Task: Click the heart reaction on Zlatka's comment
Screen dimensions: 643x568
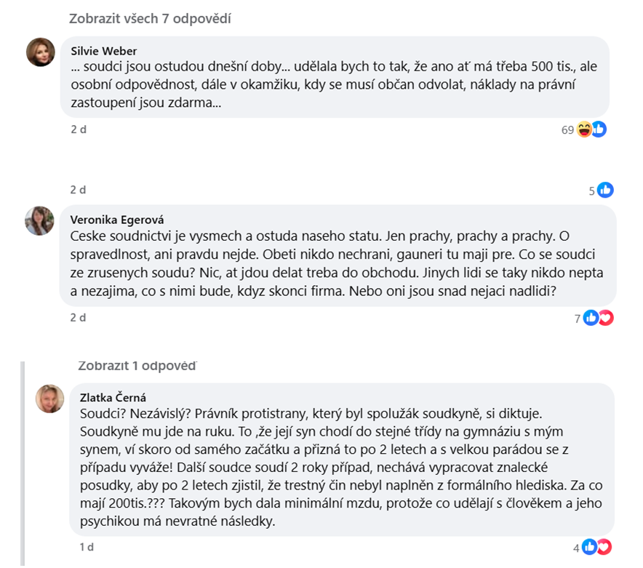Action: click(604, 546)
